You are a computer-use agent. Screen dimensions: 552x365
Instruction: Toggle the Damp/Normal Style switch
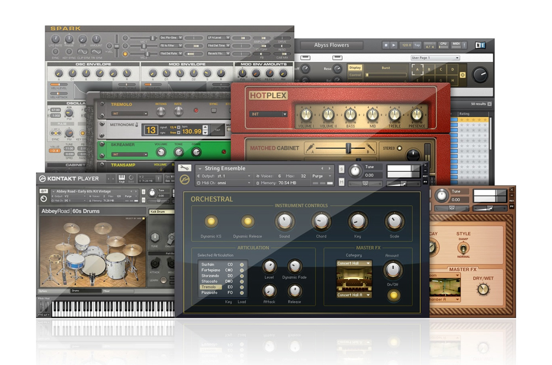[463, 248]
